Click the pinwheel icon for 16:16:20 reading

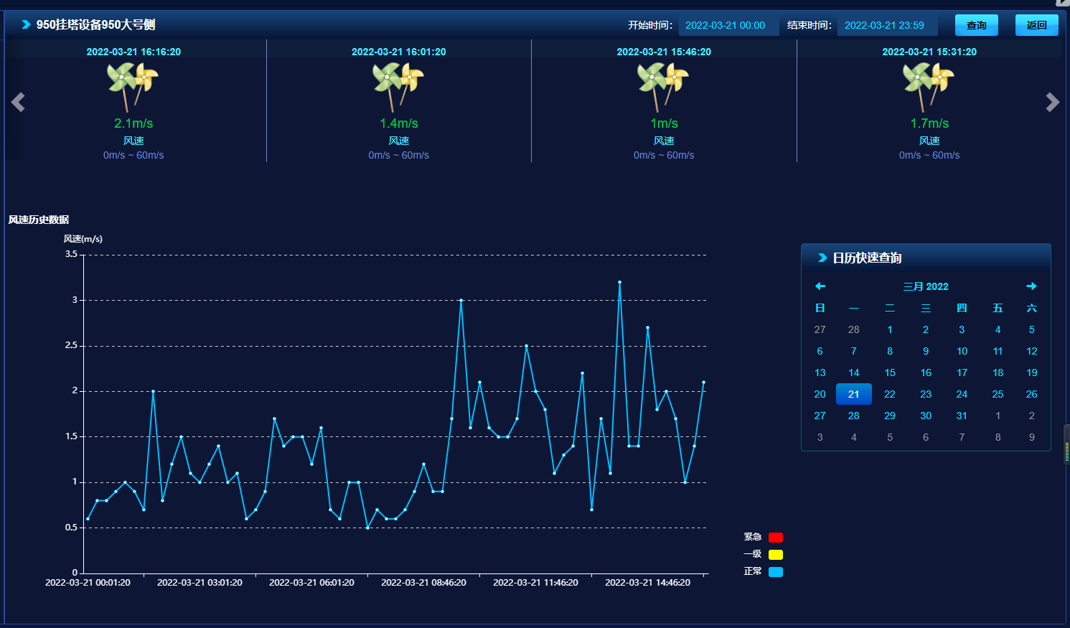pos(133,86)
